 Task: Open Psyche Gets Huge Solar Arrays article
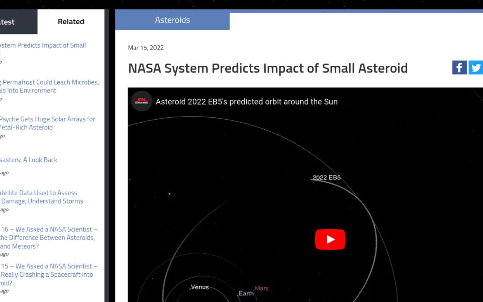[x=47, y=123]
